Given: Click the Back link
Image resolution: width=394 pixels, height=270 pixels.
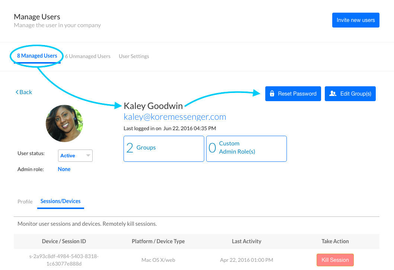Looking at the screenshot, I should pyautogui.click(x=24, y=92).
